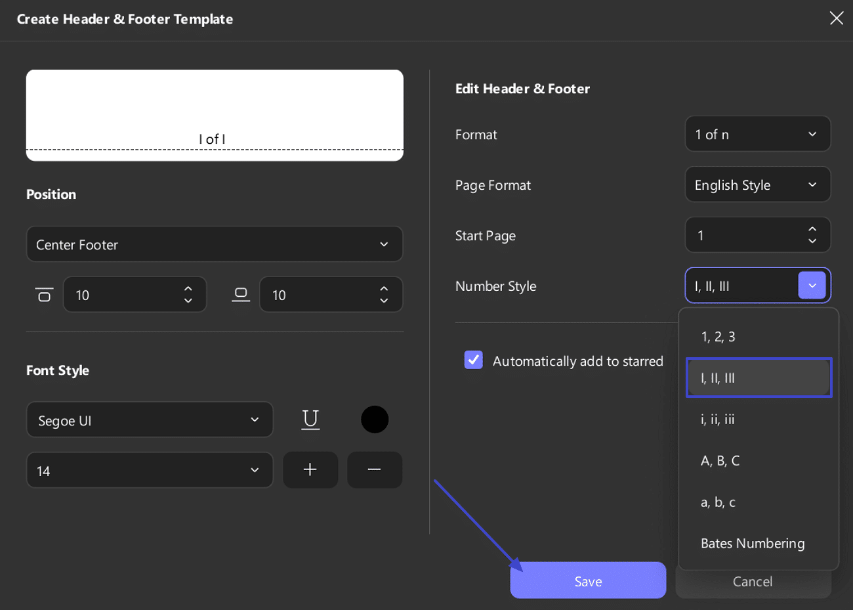The height and width of the screenshot is (610, 853).
Task: Decrease font size with minus button
Action: (x=374, y=470)
